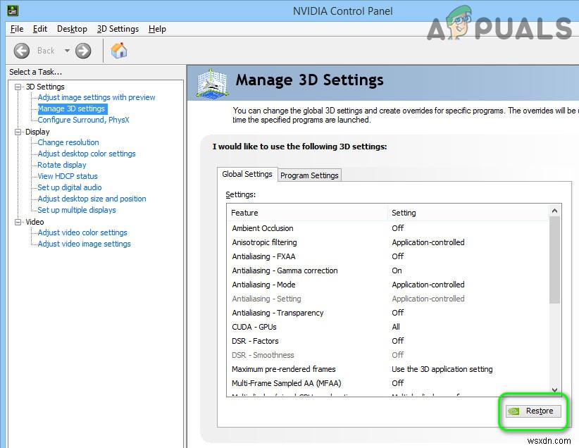This screenshot has width=579, height=448.
Task: Open Set up digital audio
Action: point(70,187)
